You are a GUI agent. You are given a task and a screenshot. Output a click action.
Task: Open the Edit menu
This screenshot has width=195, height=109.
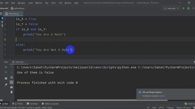(7, 3)
